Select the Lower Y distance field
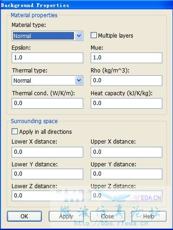Viewport: 173px width, 230px height. coord(47,174)
